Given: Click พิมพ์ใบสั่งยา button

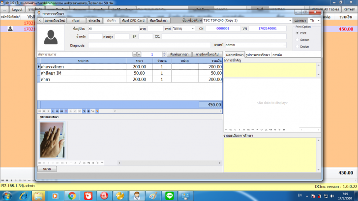Looking at the screenshot, I should coord(158,21).
